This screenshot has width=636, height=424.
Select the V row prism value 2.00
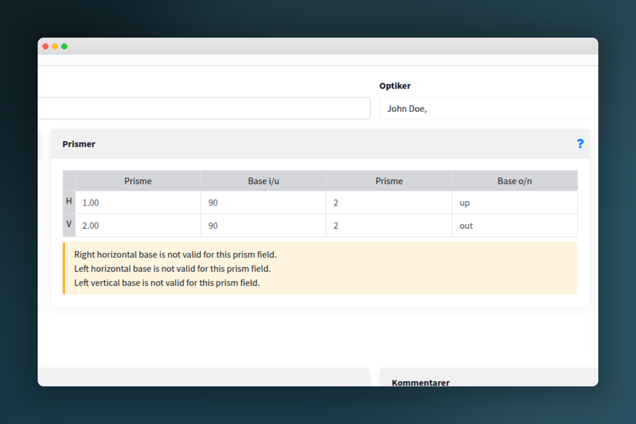[138, 226]
